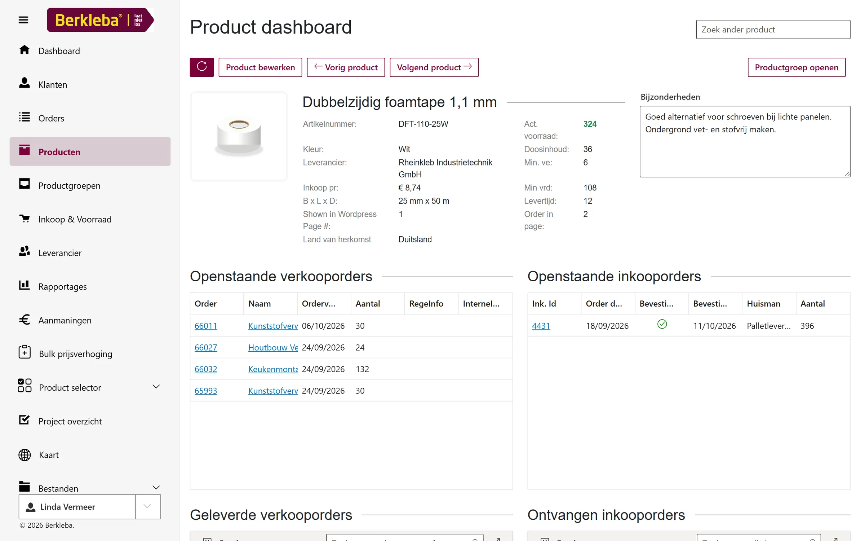Click Productgroep openen button
Viewport: 865px width, 541px height.
click(x=797, y=67)
